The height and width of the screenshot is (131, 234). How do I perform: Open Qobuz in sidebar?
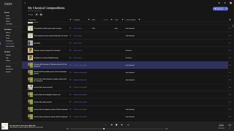coord(8,21)
